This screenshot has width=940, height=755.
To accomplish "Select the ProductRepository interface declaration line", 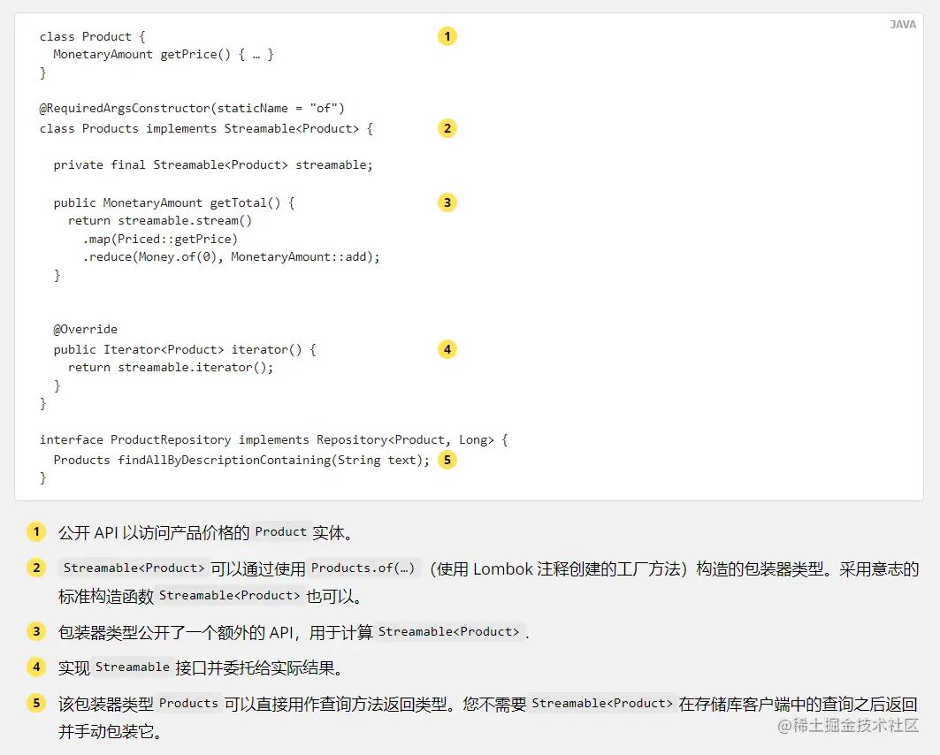I will pos(272,439).
